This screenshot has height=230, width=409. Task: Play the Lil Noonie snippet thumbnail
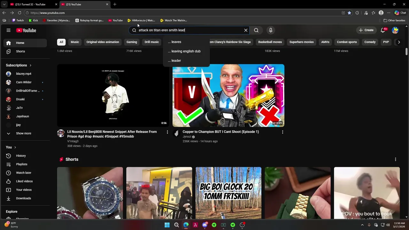[x=113, y=96]
